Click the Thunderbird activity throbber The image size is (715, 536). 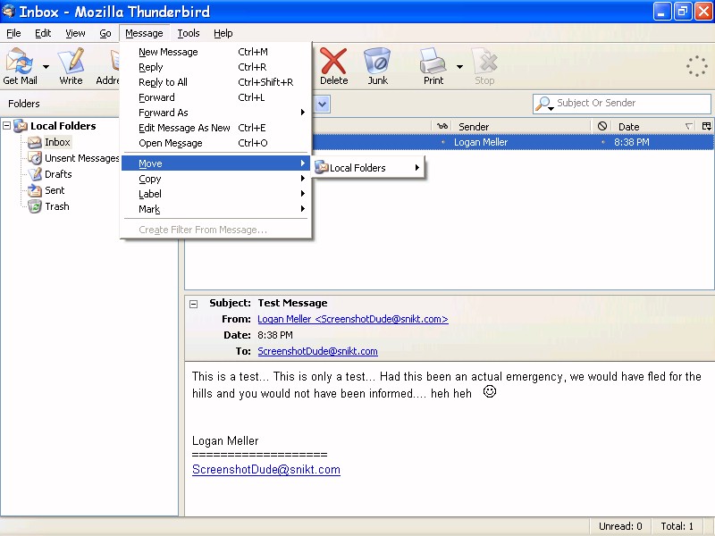[697, 66]
